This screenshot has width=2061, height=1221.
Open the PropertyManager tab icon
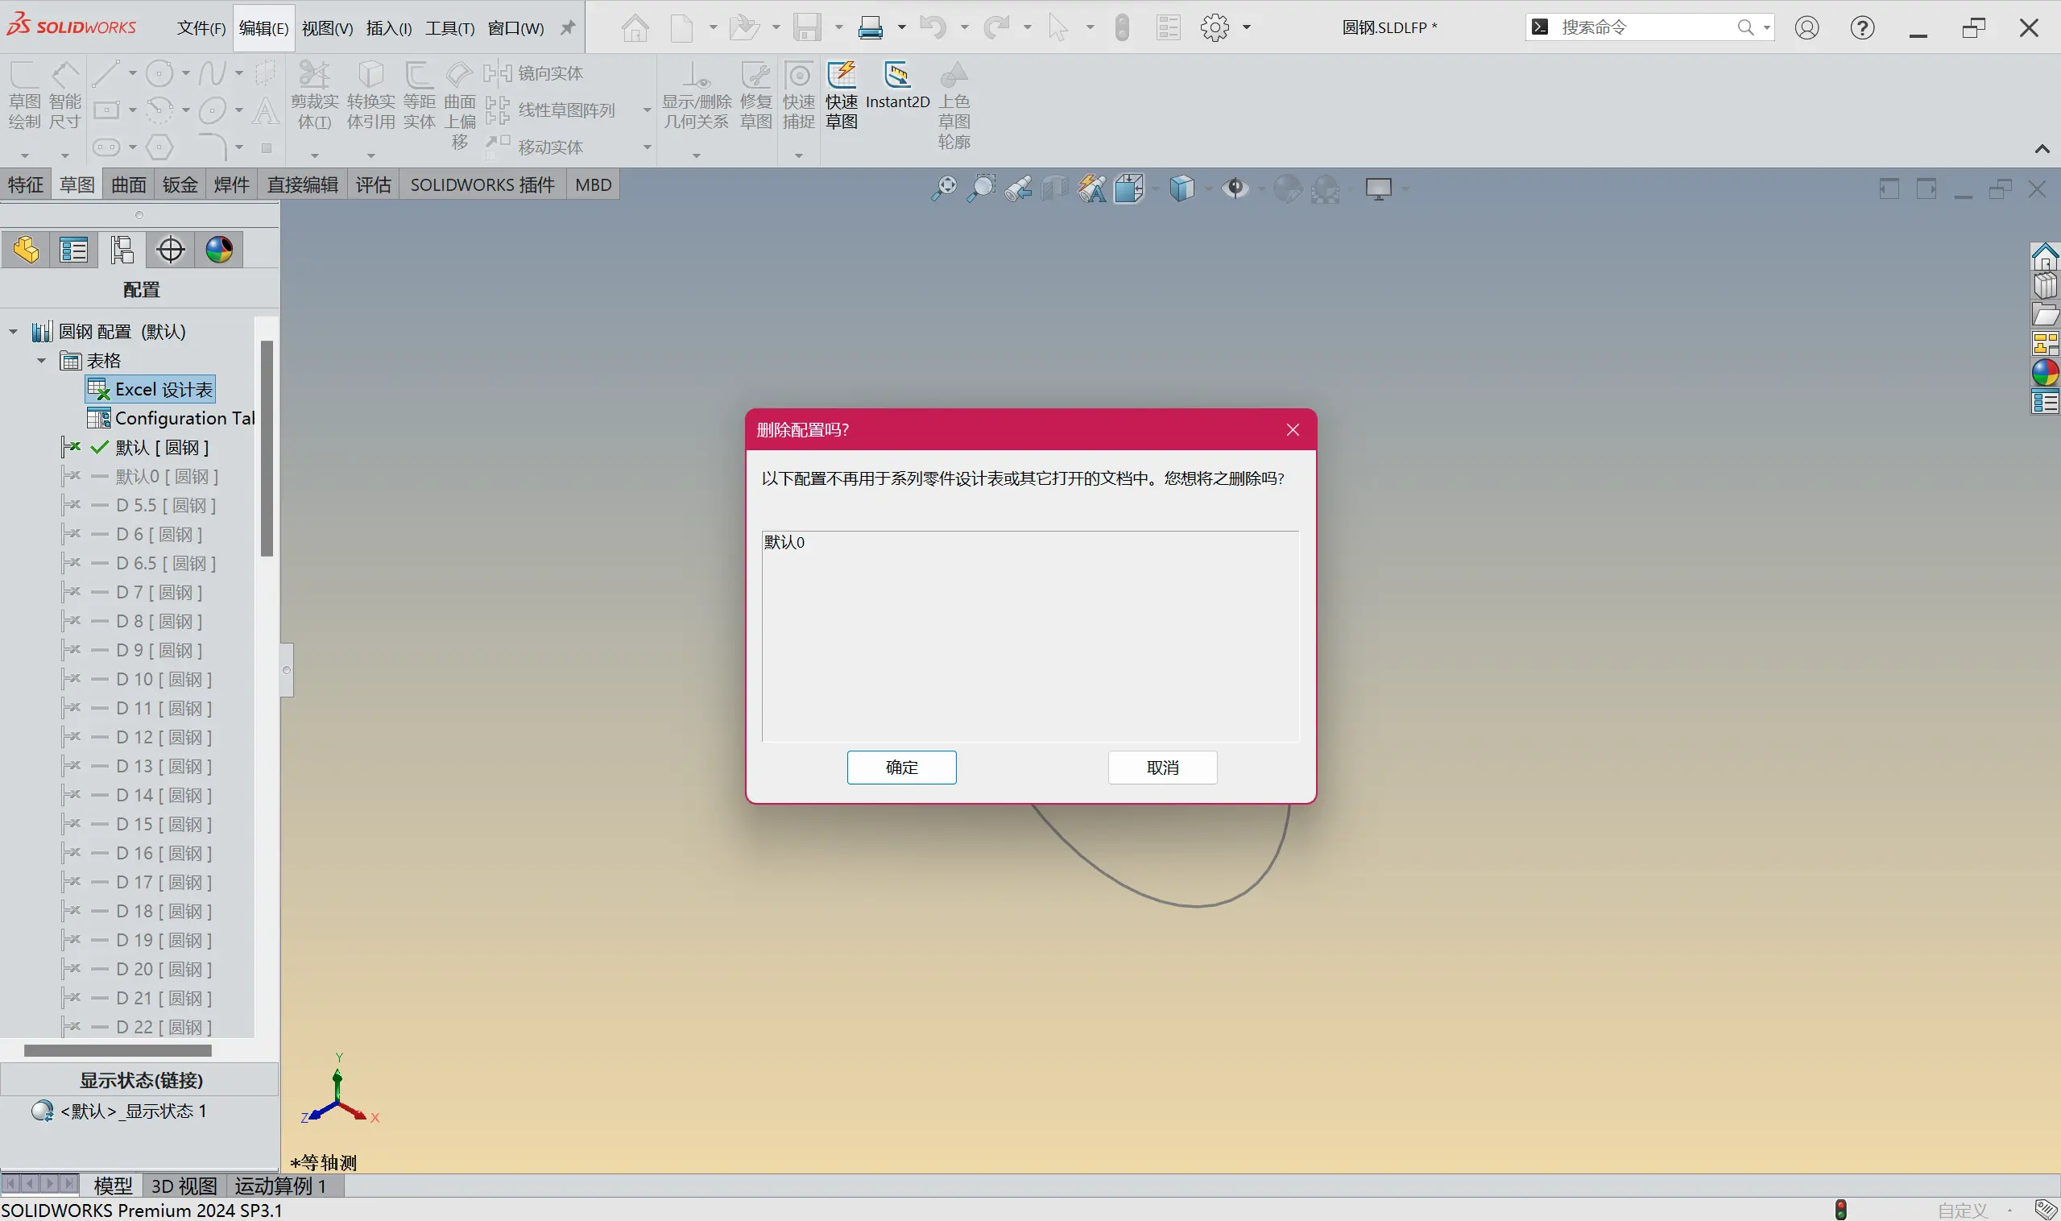pos(73,250)
